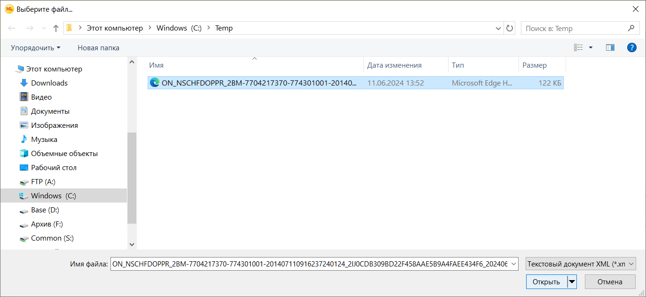Open the help question mark icon
The height and width of the screenshot is (297, 646).
click(632, 47)
